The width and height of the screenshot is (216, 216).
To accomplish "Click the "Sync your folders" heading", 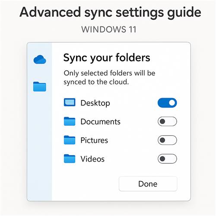I will point(107,58).
